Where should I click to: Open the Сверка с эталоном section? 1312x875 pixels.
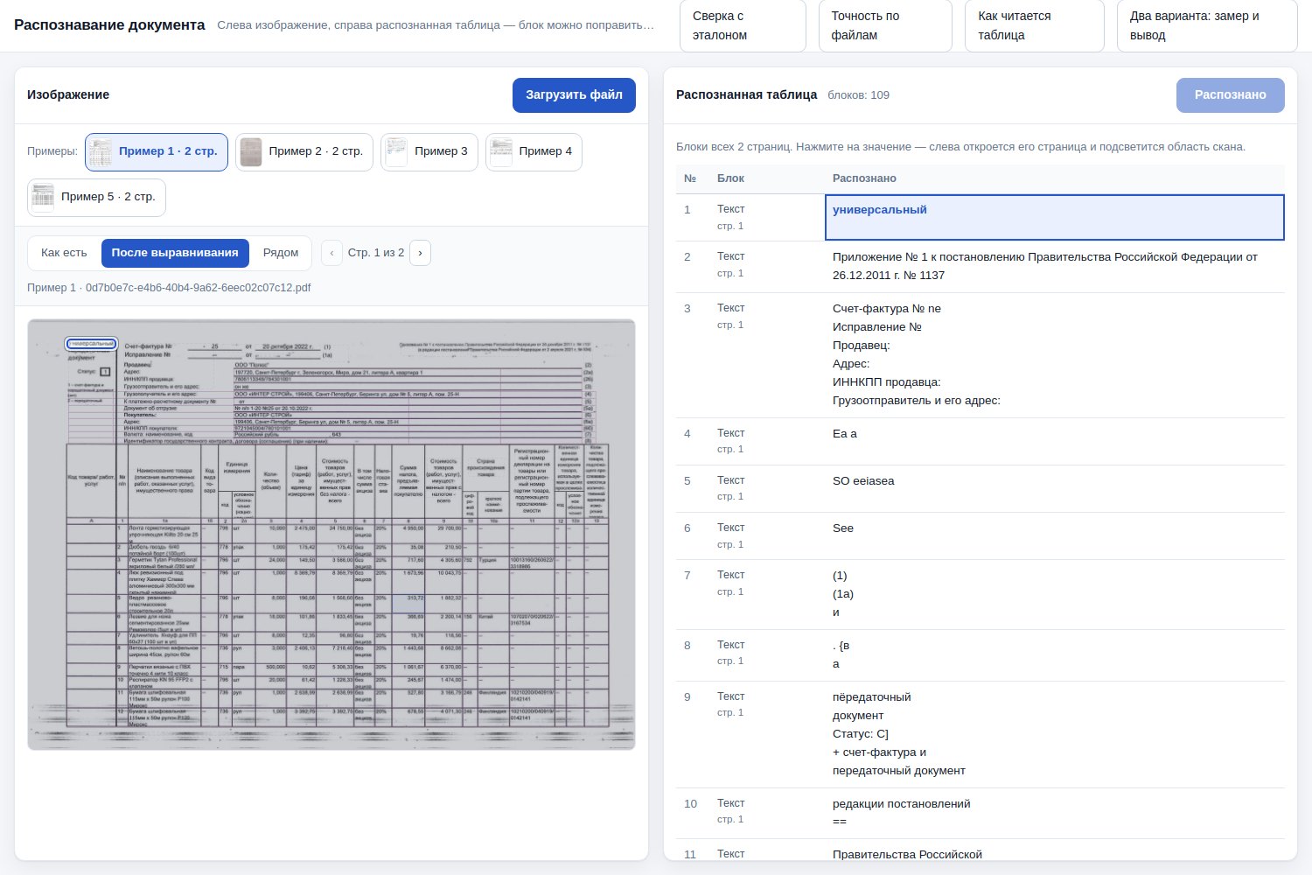click(x=743, y=25)
